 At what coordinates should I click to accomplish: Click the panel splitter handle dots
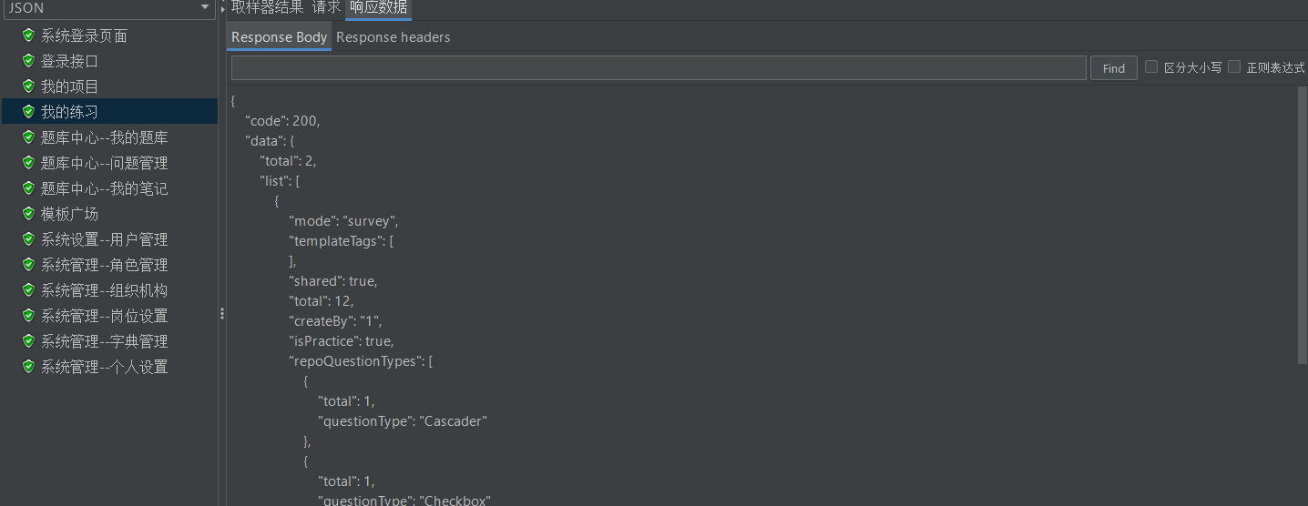(222, 313)
